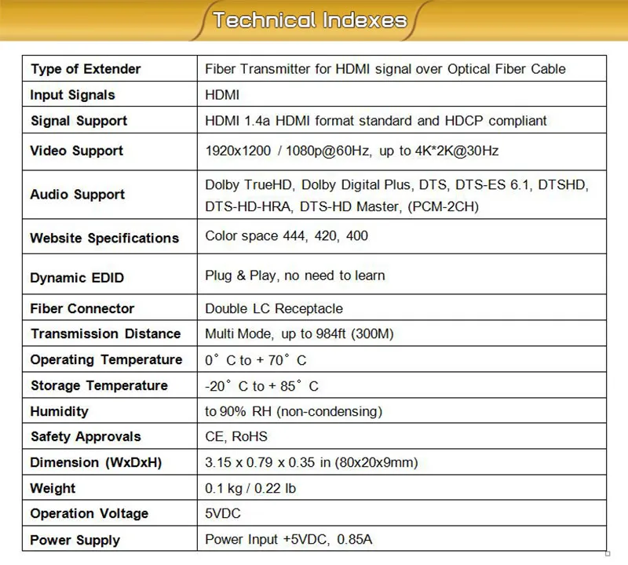Click 'Multi Mode, up to 984ft (300M)'

299,334
